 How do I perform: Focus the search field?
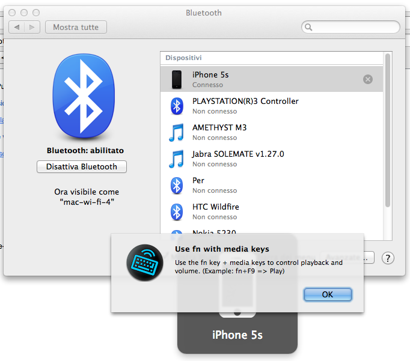click(350, 27)
